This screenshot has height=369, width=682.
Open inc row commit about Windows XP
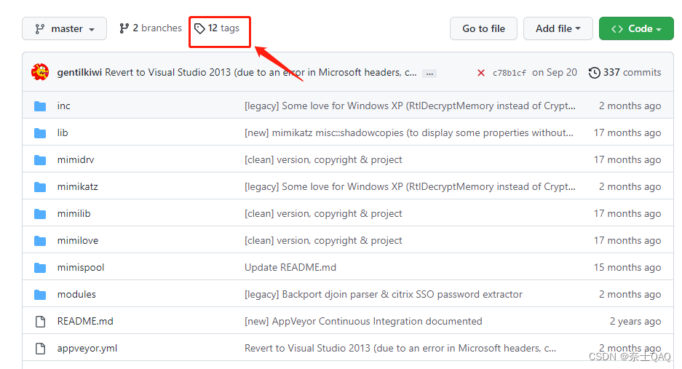[410, 106]
